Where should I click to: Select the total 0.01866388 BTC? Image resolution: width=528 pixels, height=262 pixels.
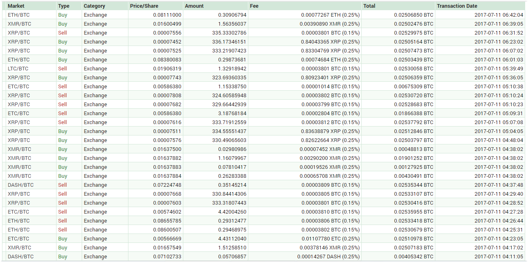click(x=413, y=114)
